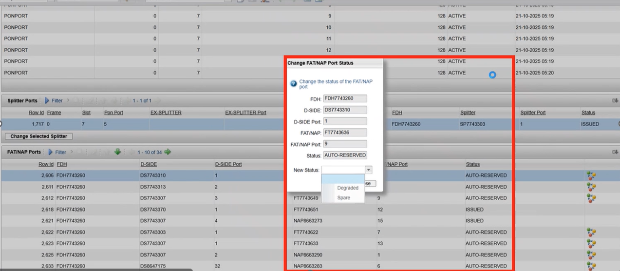Expand the Filter in FAT/NAP Ports panel
Image resolution: width=620 pixels, height=271 pixels.
click(x=57, y=152)
